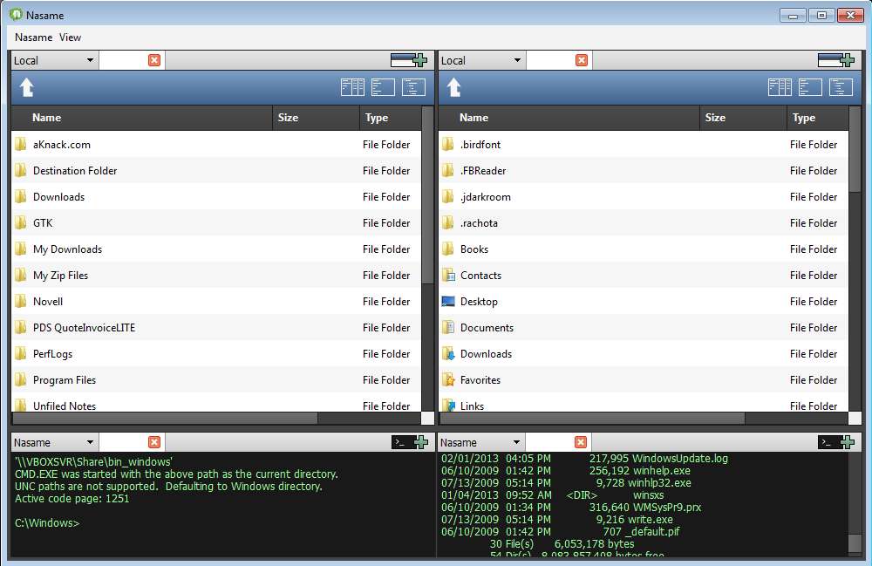This screenshot has height=566, width=872.
Task: Click the Contacts folder icon
Action: [448, 276]
